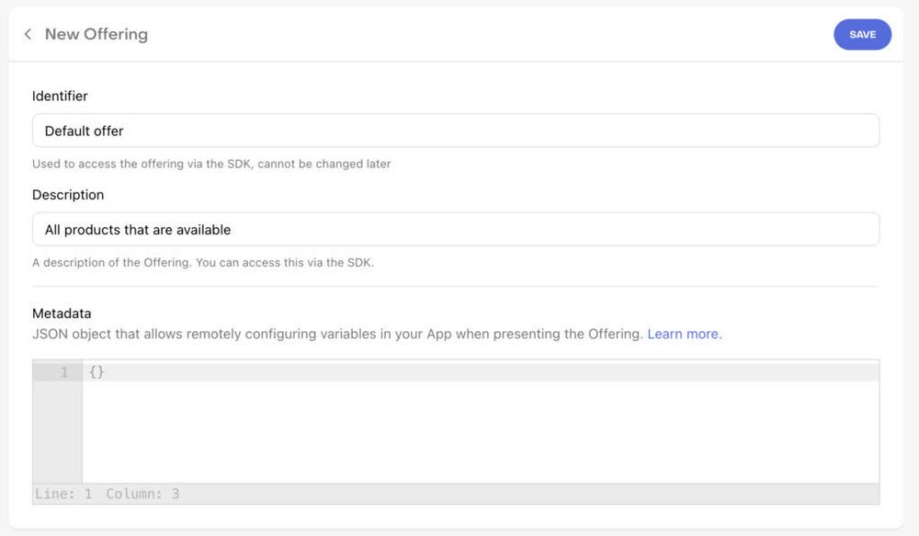Click the Identifier field label
The height and width of the screenshot is (536, 919).
click(x=60, y=96)
